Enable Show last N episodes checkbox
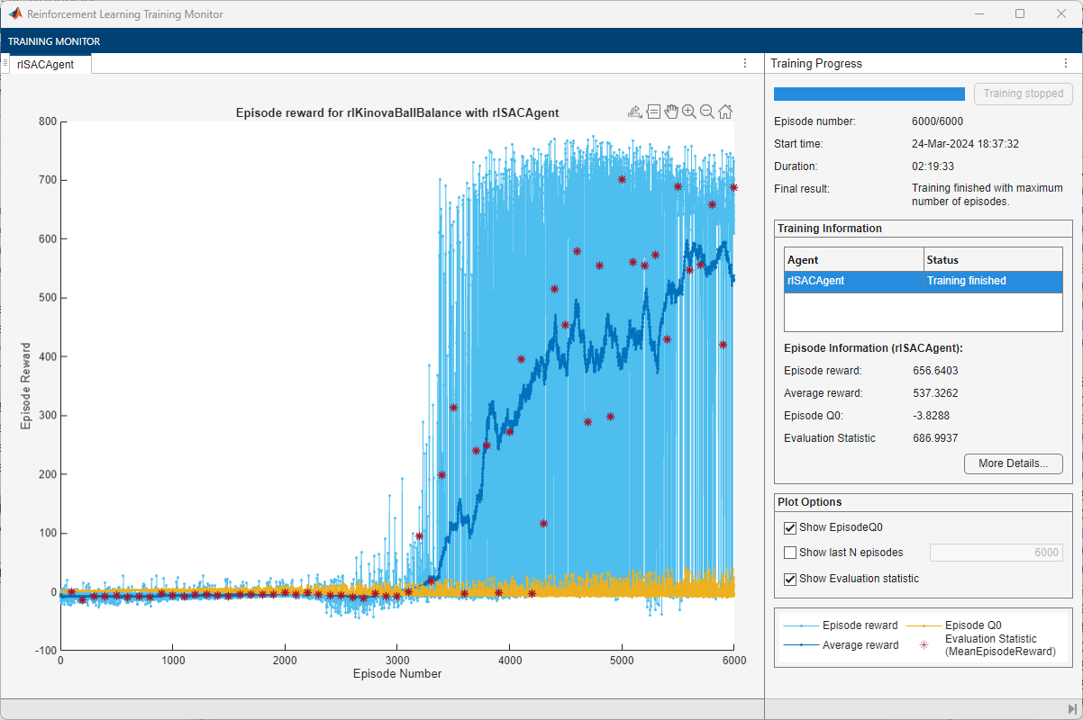 790,553
